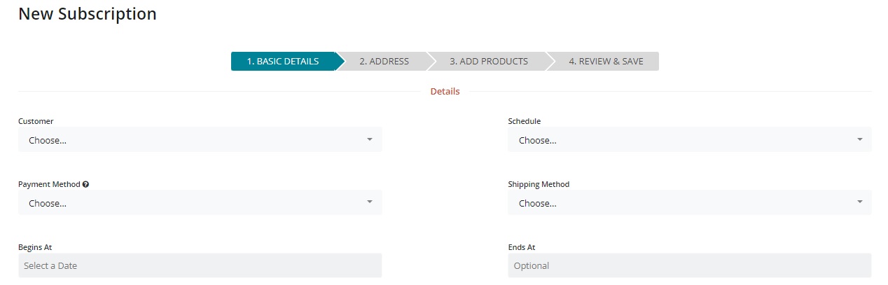Click the New Subscription page title
The height and width of the screenshot is (285, 888).
(88, 14)
